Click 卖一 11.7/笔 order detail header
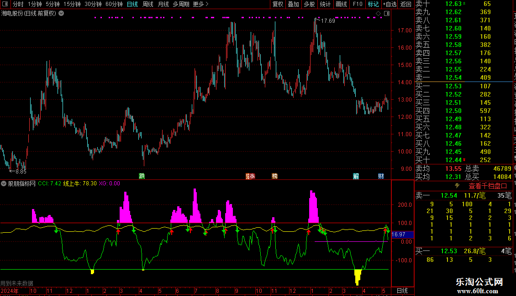The image size is (516, 296). click(463, 196)
